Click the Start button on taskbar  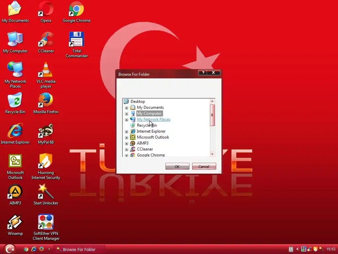point(10,249)
